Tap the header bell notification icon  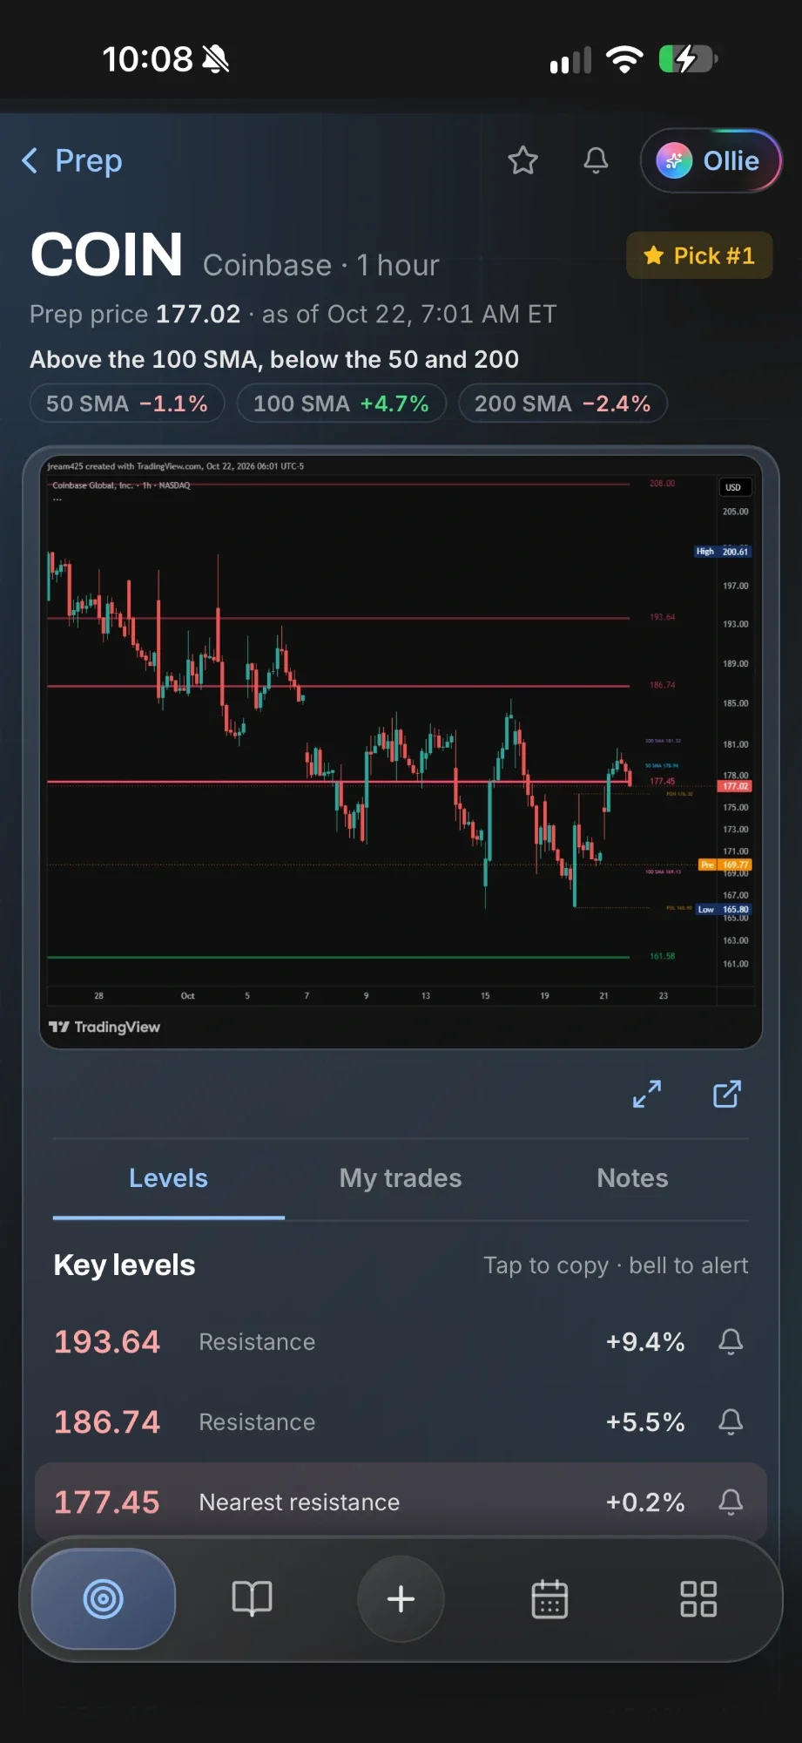click(596, 160)
